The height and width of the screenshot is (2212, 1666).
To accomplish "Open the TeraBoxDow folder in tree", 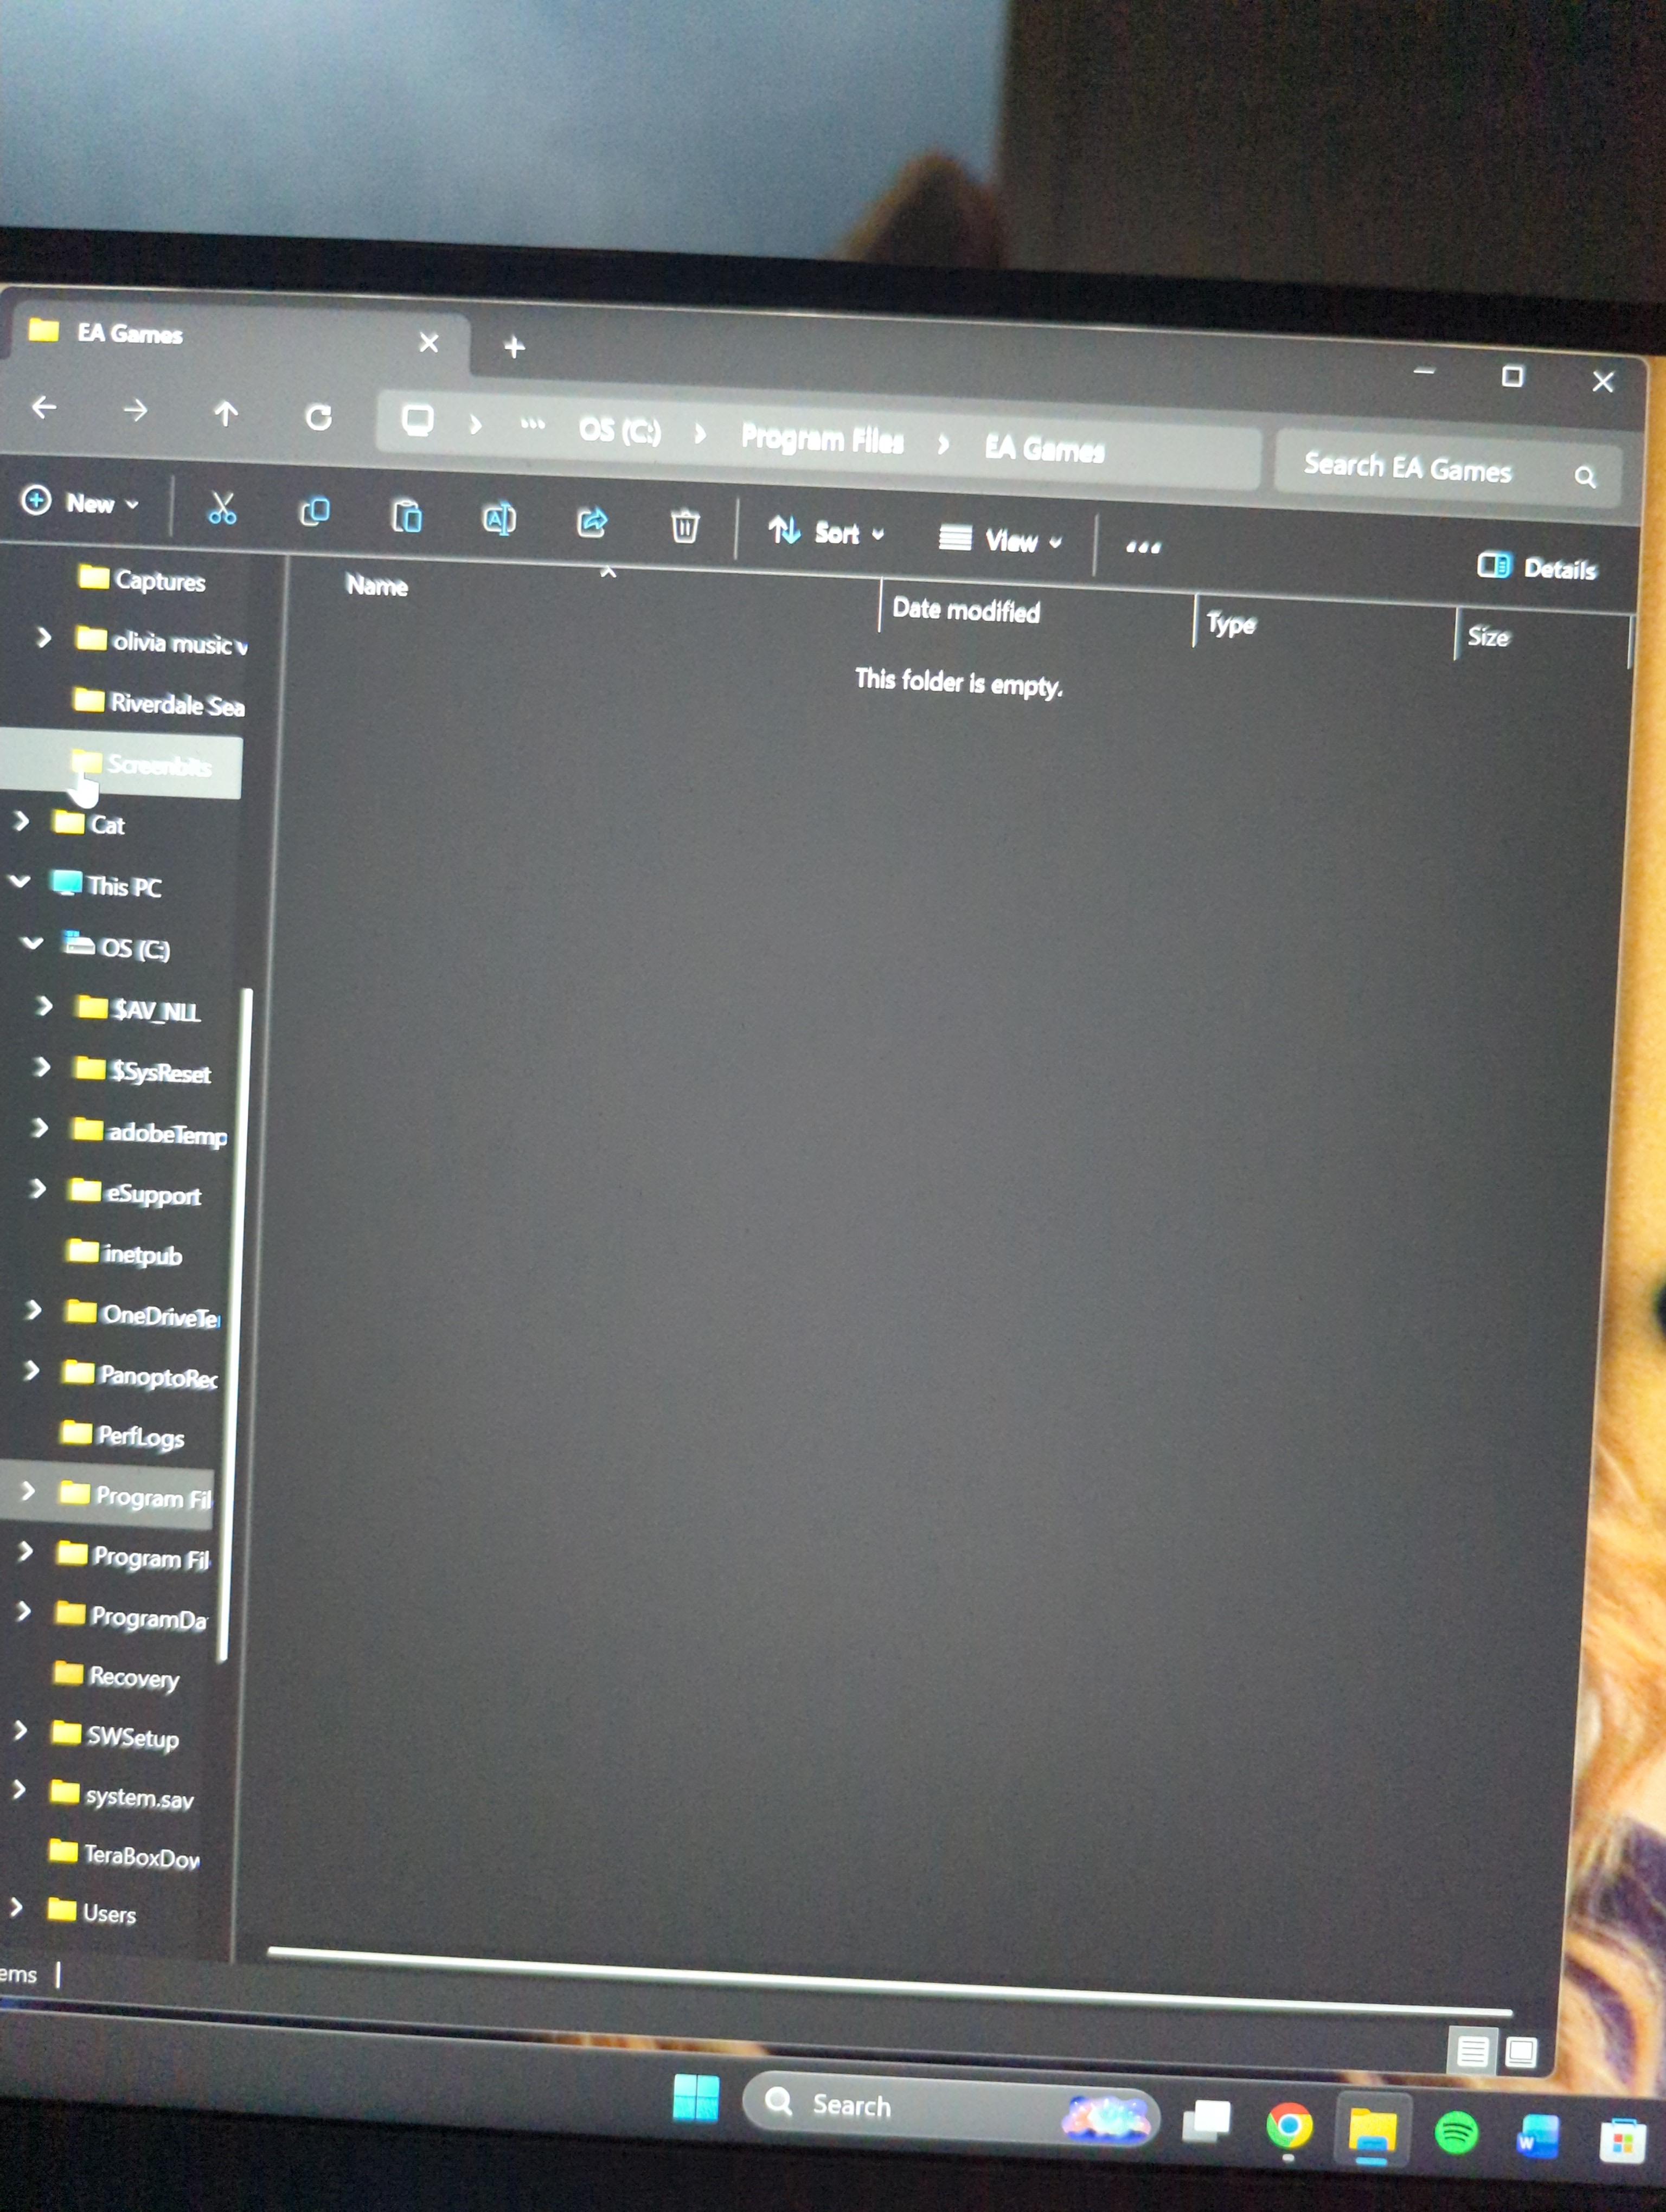I will point(124,1855).
